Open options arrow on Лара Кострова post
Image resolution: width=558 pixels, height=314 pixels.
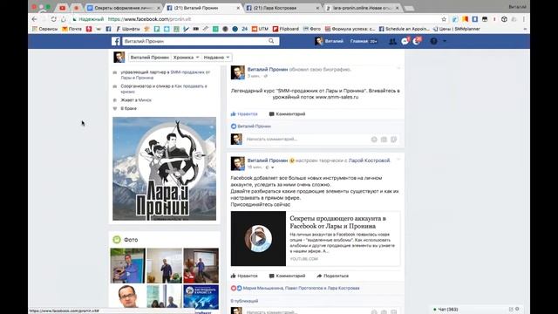398,159
